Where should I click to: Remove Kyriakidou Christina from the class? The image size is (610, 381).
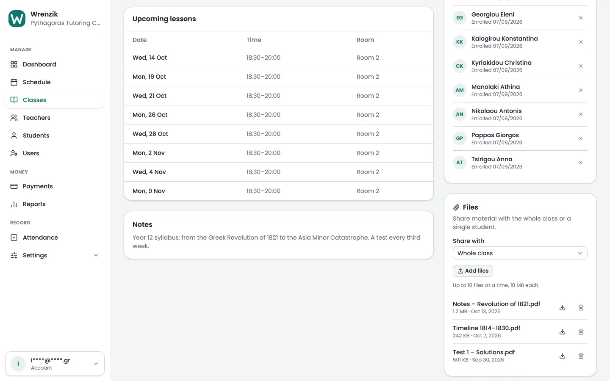(x=581, y=66)
